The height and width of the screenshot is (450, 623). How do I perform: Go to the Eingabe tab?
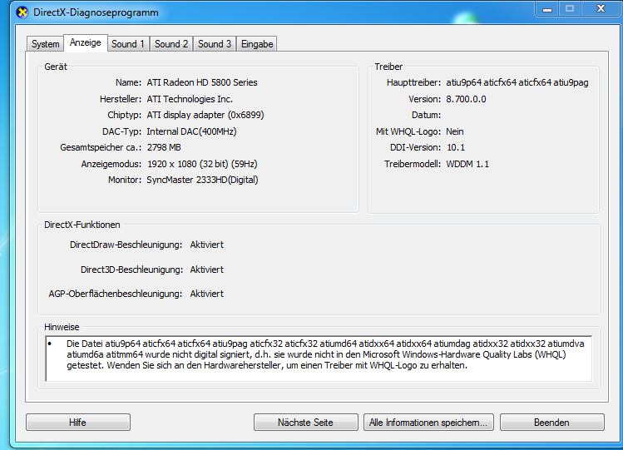pyautogui.click(x=257, y=44)
